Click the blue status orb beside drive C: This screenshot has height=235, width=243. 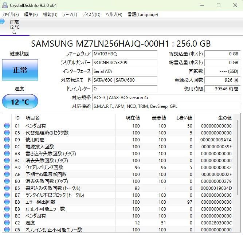(x=2, y=21)
